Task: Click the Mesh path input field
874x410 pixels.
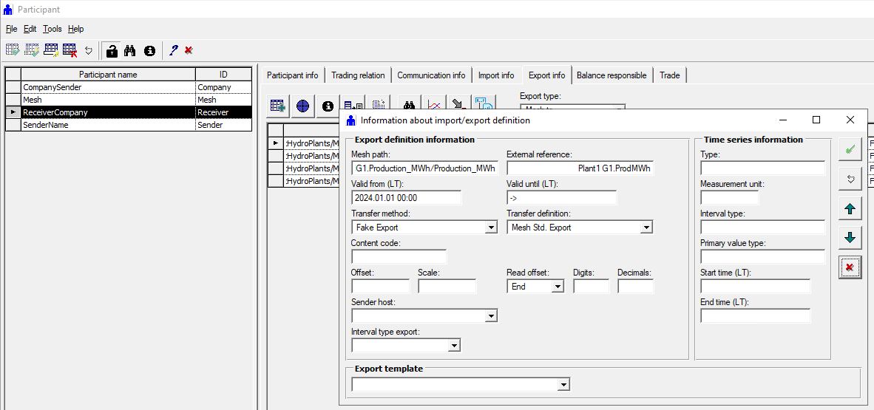Action: [x=424, y=168]
